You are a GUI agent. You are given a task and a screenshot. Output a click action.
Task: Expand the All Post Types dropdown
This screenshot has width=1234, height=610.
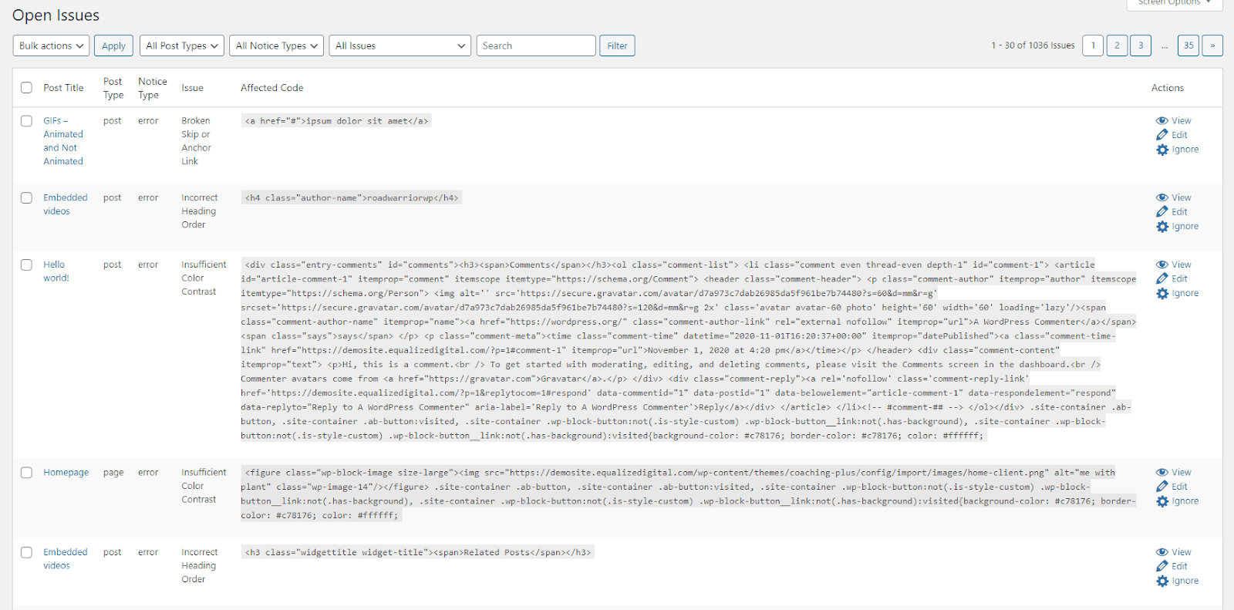click(182, 45)
